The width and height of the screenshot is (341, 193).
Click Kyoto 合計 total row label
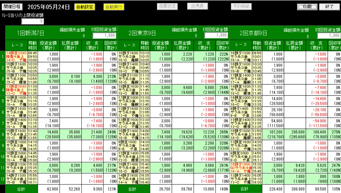coord(247,188)
